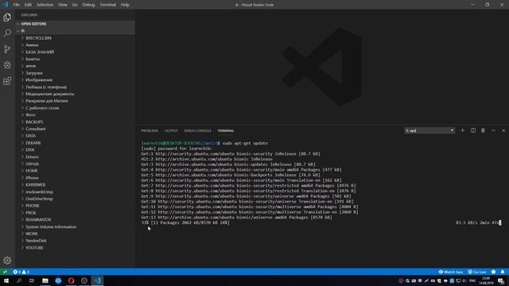The height and width of the screenshot is (286, 509).
Task: Expand the WORK folder
Action: (x=76, y=234)
